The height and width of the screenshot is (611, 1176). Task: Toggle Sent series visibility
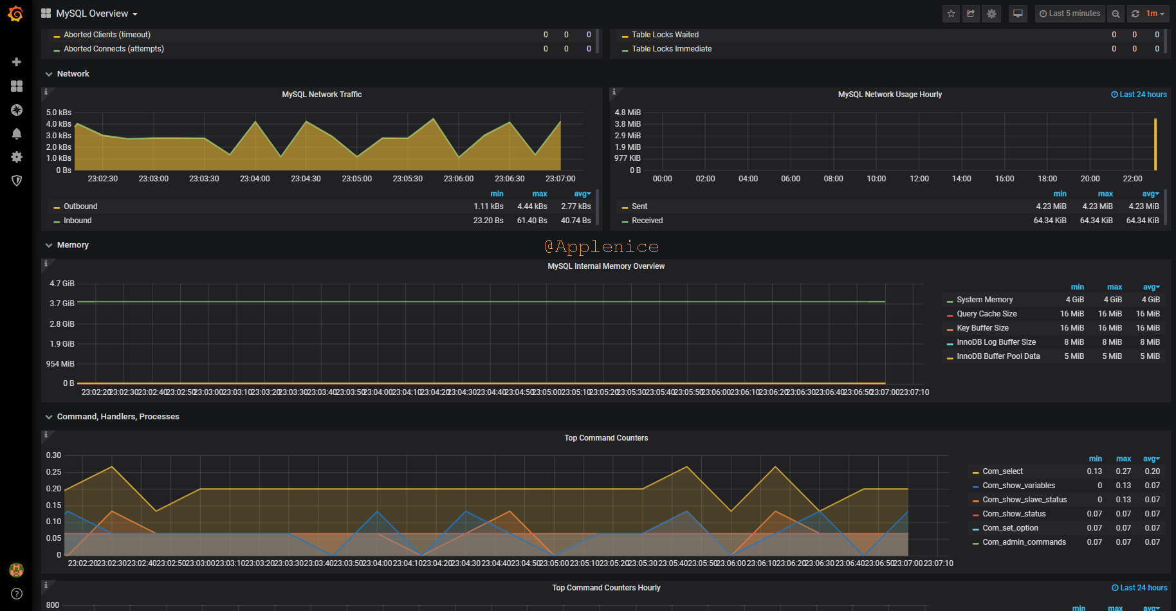[x=639, y=206]
